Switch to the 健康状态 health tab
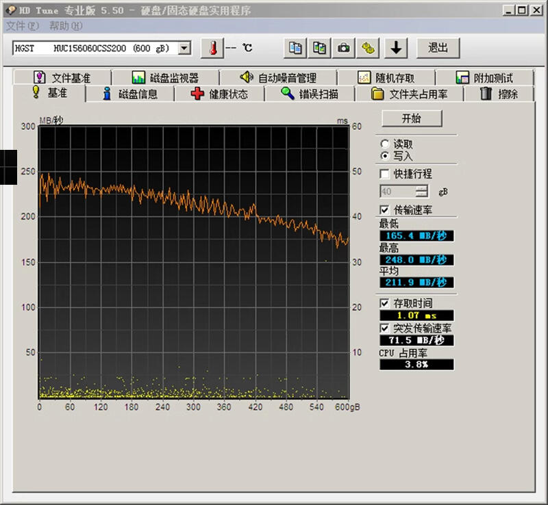The image size is (548, 505). (219, 94)
